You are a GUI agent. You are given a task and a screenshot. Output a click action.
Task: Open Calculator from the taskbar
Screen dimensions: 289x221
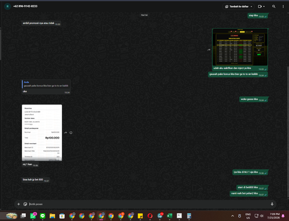click(x=189, y=216)
